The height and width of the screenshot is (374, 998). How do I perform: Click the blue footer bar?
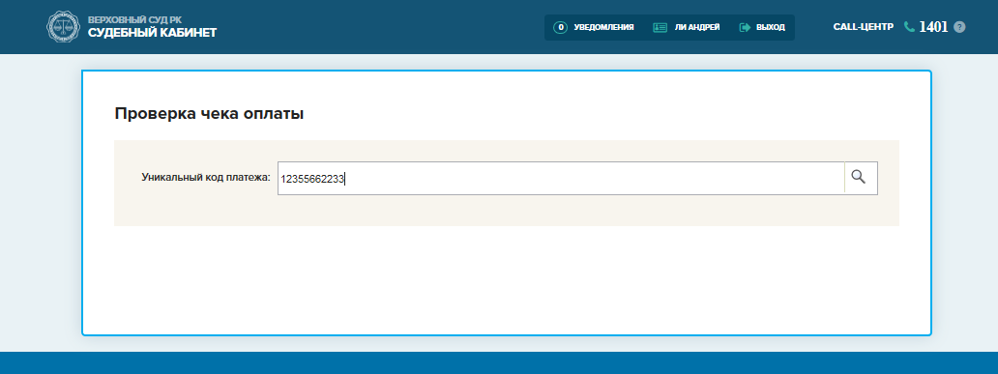coord(499,362)
